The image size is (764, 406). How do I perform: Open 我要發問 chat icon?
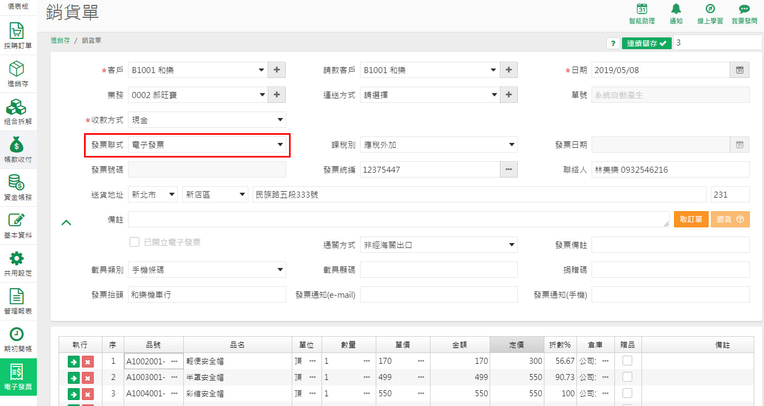(744, 14)
